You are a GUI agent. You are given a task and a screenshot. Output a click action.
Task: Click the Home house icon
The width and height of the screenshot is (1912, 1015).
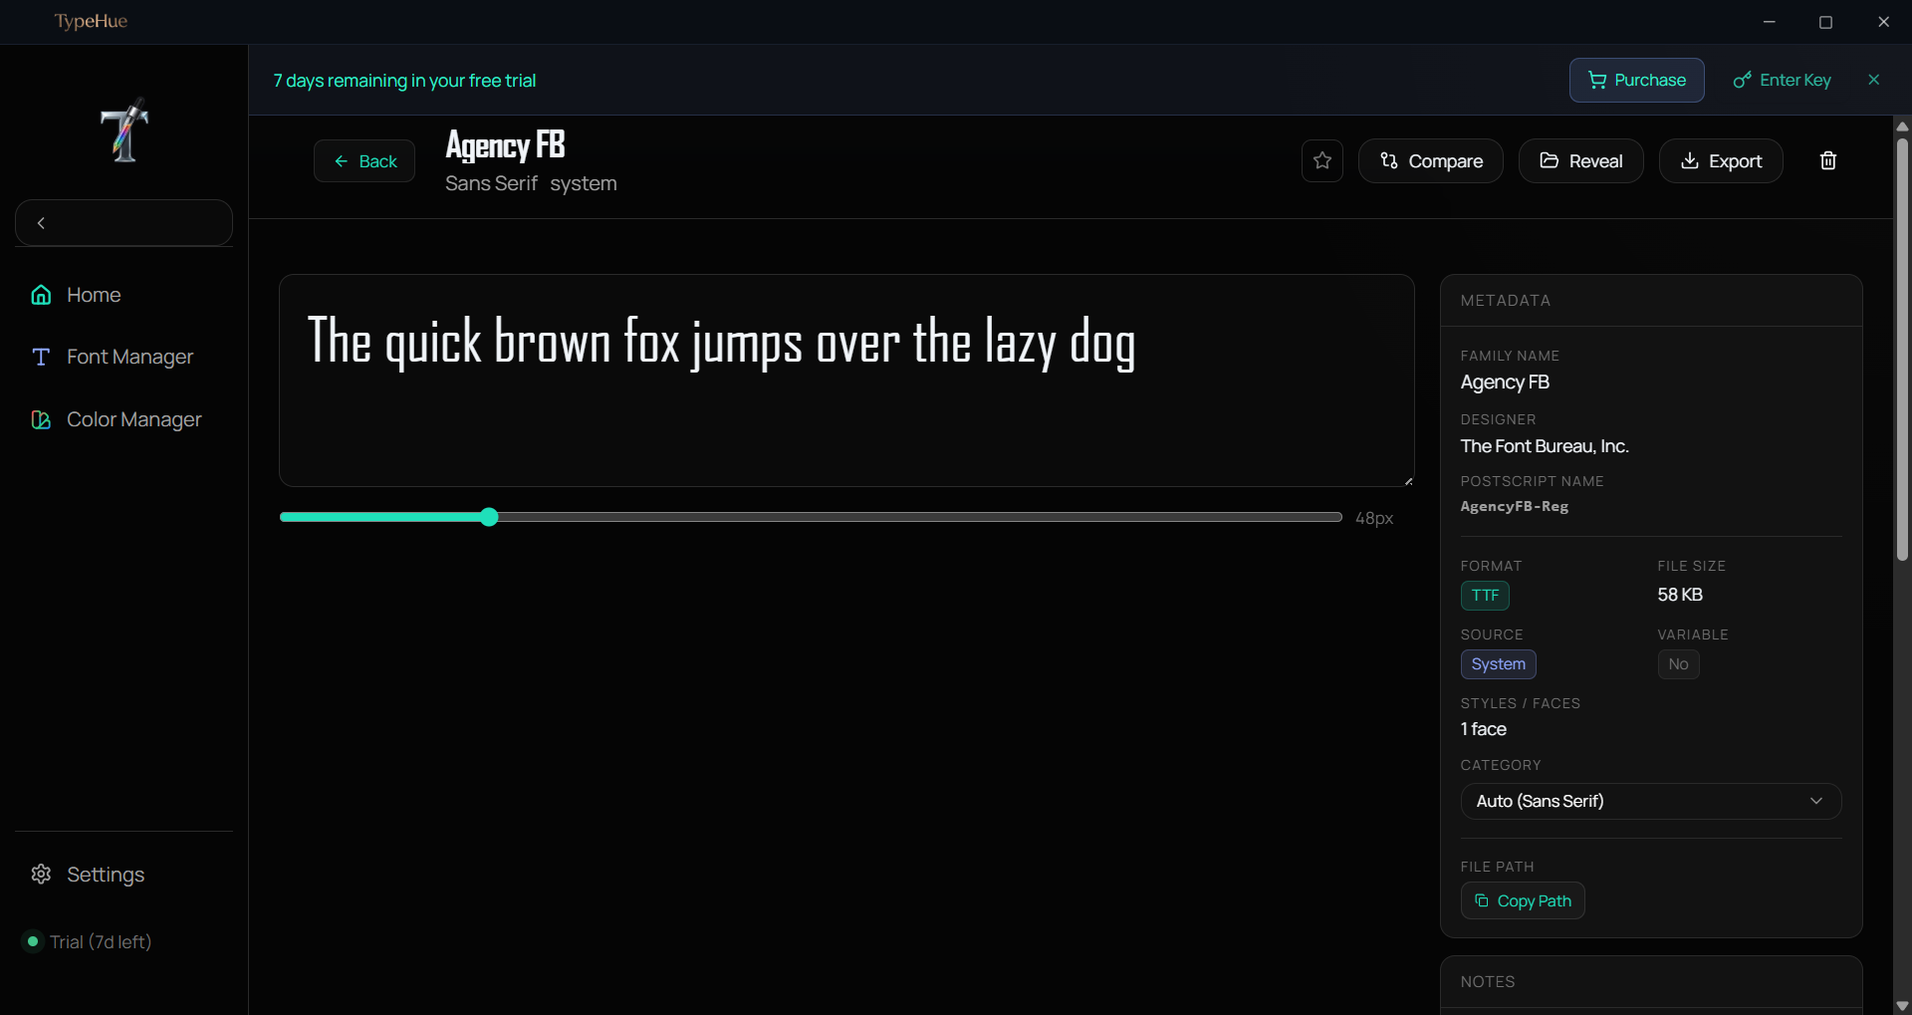click(41, 295)
